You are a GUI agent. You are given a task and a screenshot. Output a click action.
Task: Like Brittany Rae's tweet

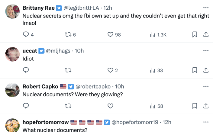pos(111,35)
